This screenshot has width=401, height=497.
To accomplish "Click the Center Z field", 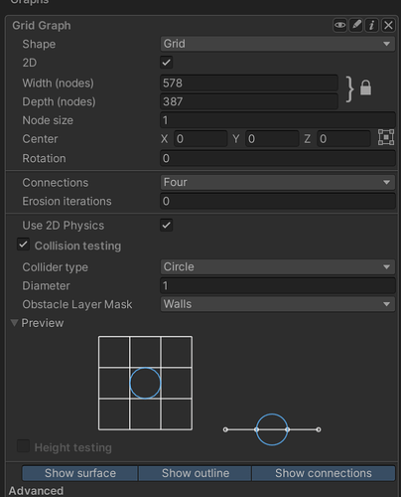I will pyautogui.click(x=343, y=139).
